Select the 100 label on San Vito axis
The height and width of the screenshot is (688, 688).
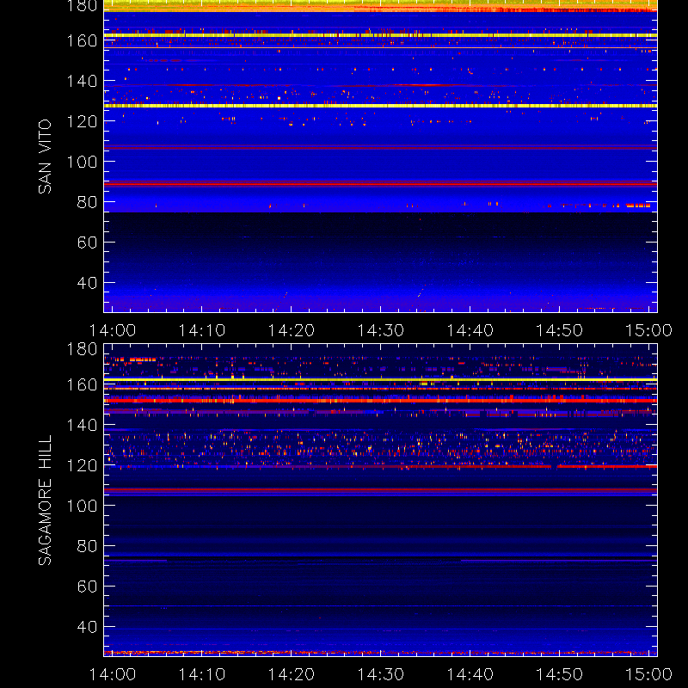82,162
